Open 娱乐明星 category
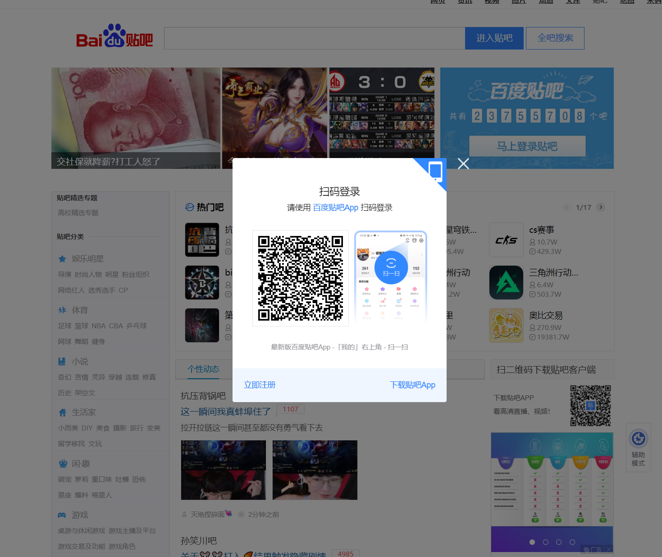 (88, 259)
